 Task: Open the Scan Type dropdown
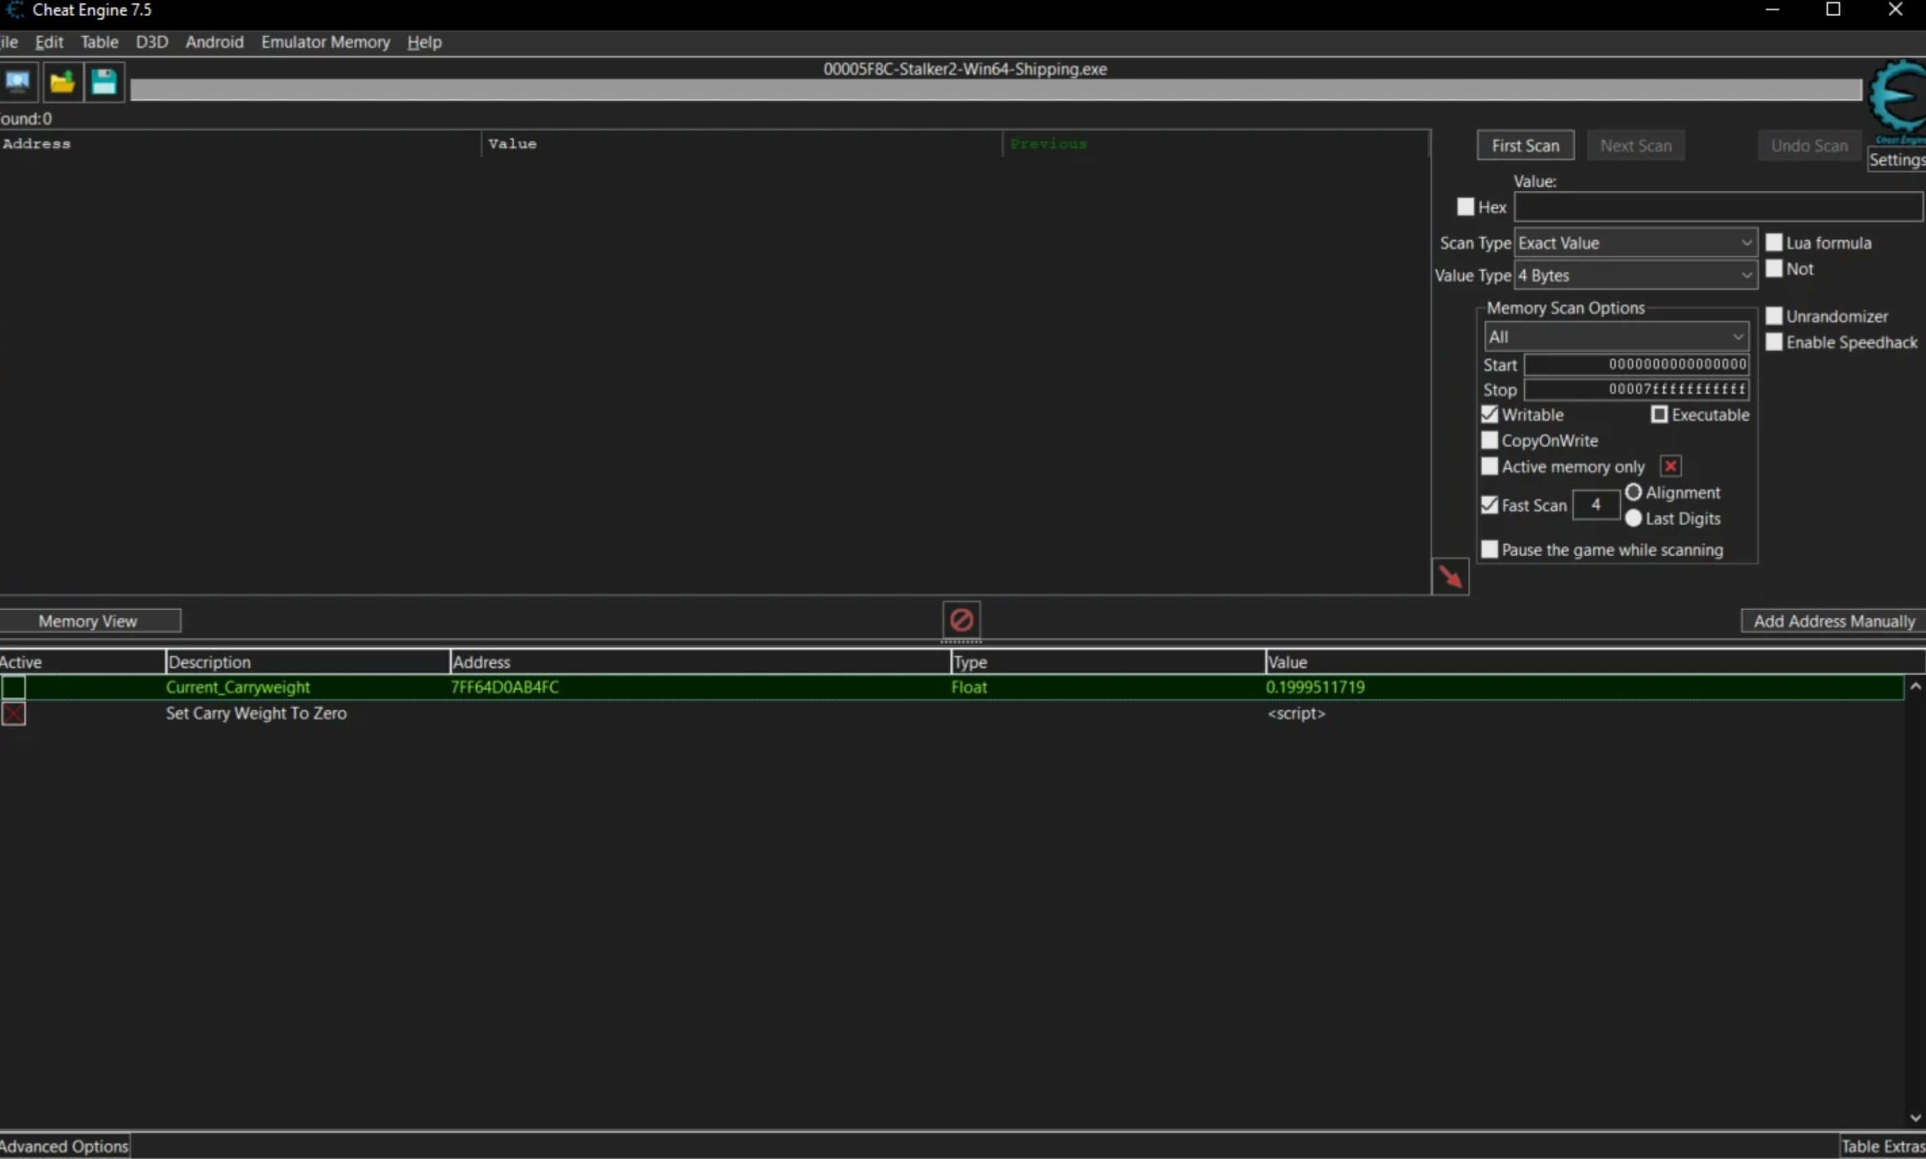[1635, 243]
